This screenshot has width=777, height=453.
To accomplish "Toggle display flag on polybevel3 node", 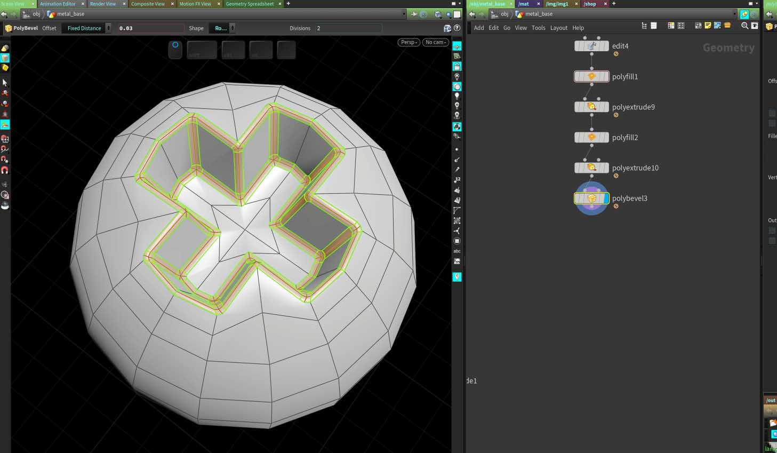I will pyautogui.click(x=605, y=198).
